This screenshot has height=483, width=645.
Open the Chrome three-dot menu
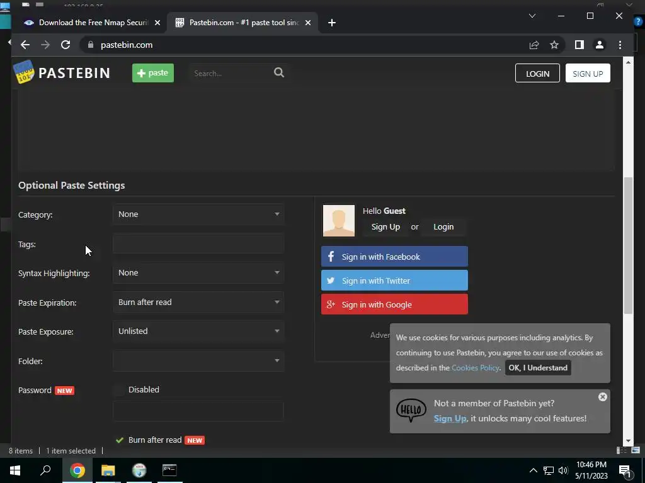point(620,45)
